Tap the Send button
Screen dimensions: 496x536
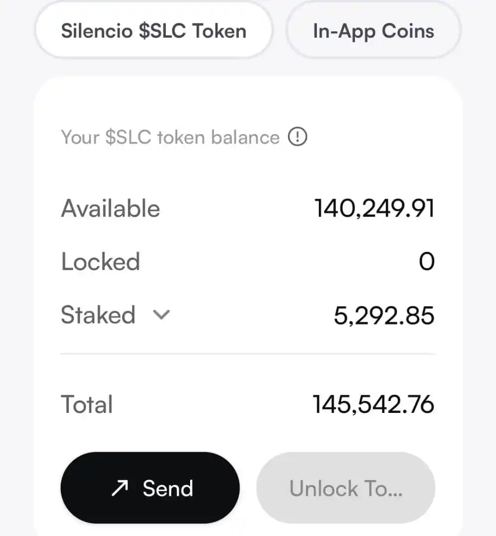pos(150,487)
